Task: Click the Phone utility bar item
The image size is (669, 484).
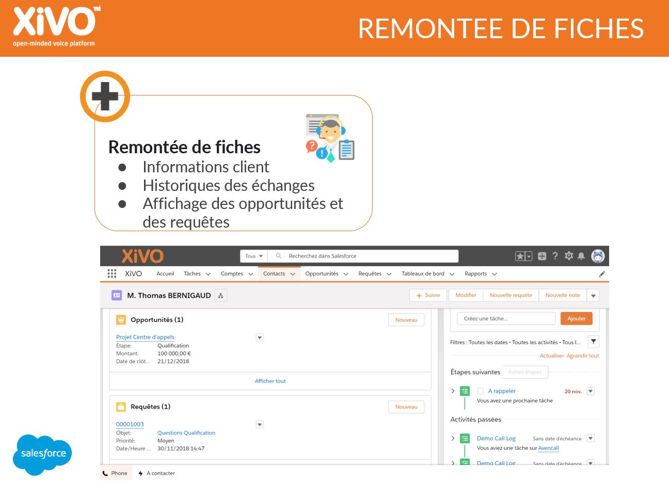Action: (115, 473)
